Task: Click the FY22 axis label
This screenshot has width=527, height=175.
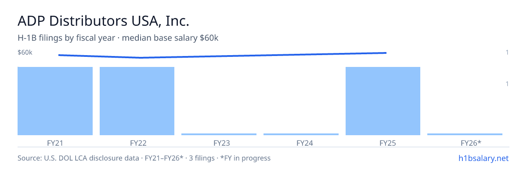Action: coord(138,143)
